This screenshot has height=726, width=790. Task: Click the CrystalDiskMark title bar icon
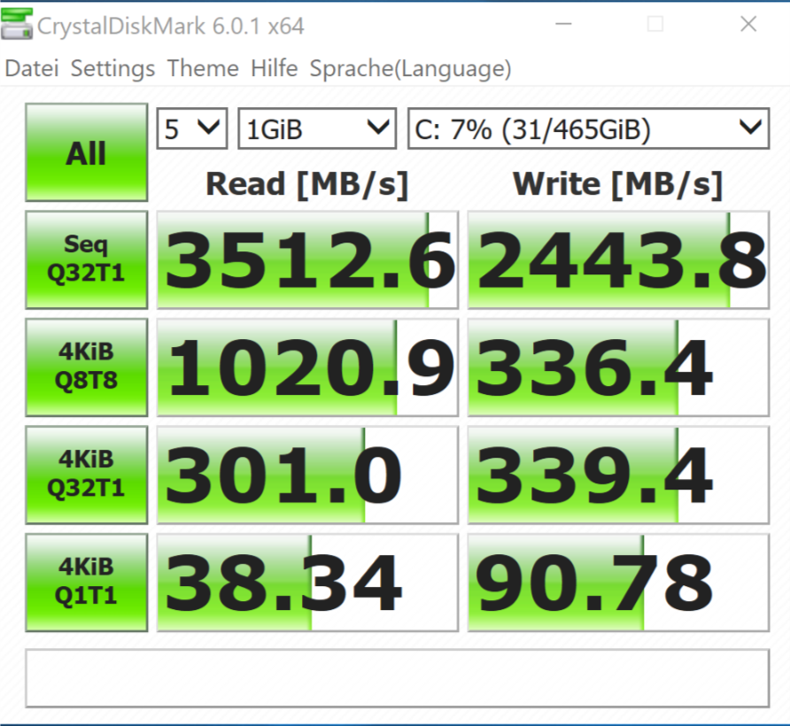(x=18, y=24)
